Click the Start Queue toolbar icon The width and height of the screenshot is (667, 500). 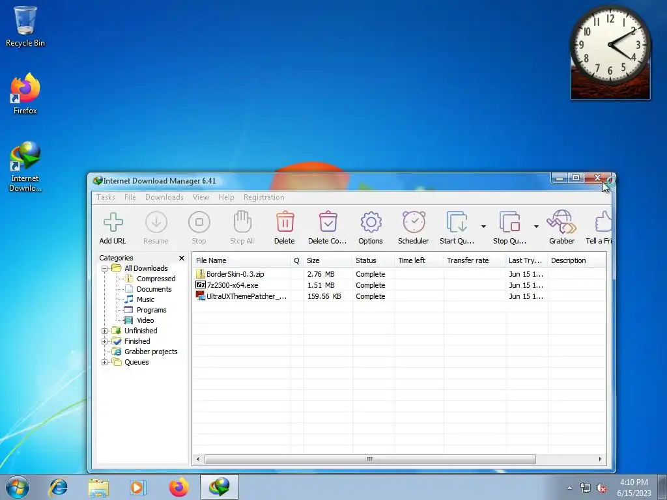click(x=457, y=222)
